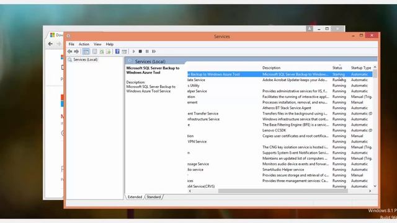397x223 pixels.
Task: Select Services (Local) in the console tree
Action: pyautogui.click(x=86, y=59)
